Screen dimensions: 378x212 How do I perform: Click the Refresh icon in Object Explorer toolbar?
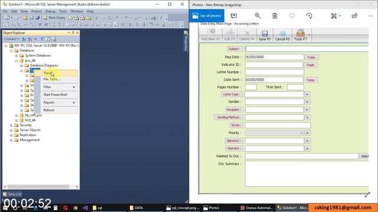(x=48, y=39)
